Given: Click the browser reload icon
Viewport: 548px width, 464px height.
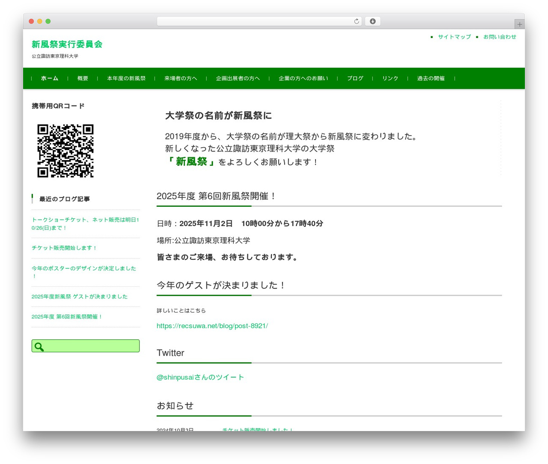Looking at the screenshot, I should pyautogui.click(x=357, y=21).
